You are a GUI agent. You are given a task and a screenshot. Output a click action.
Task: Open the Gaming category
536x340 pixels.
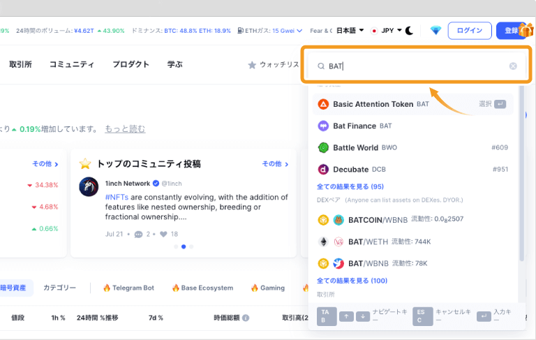pyautogui.click(x=268, y=288)
